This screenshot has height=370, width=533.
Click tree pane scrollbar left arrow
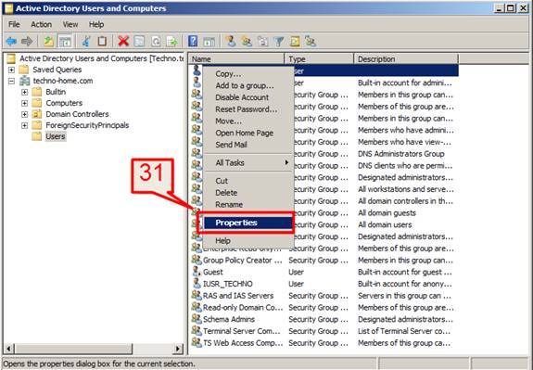point(9,349)
